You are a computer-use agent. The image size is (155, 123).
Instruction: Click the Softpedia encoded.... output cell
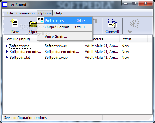[62, 52]
